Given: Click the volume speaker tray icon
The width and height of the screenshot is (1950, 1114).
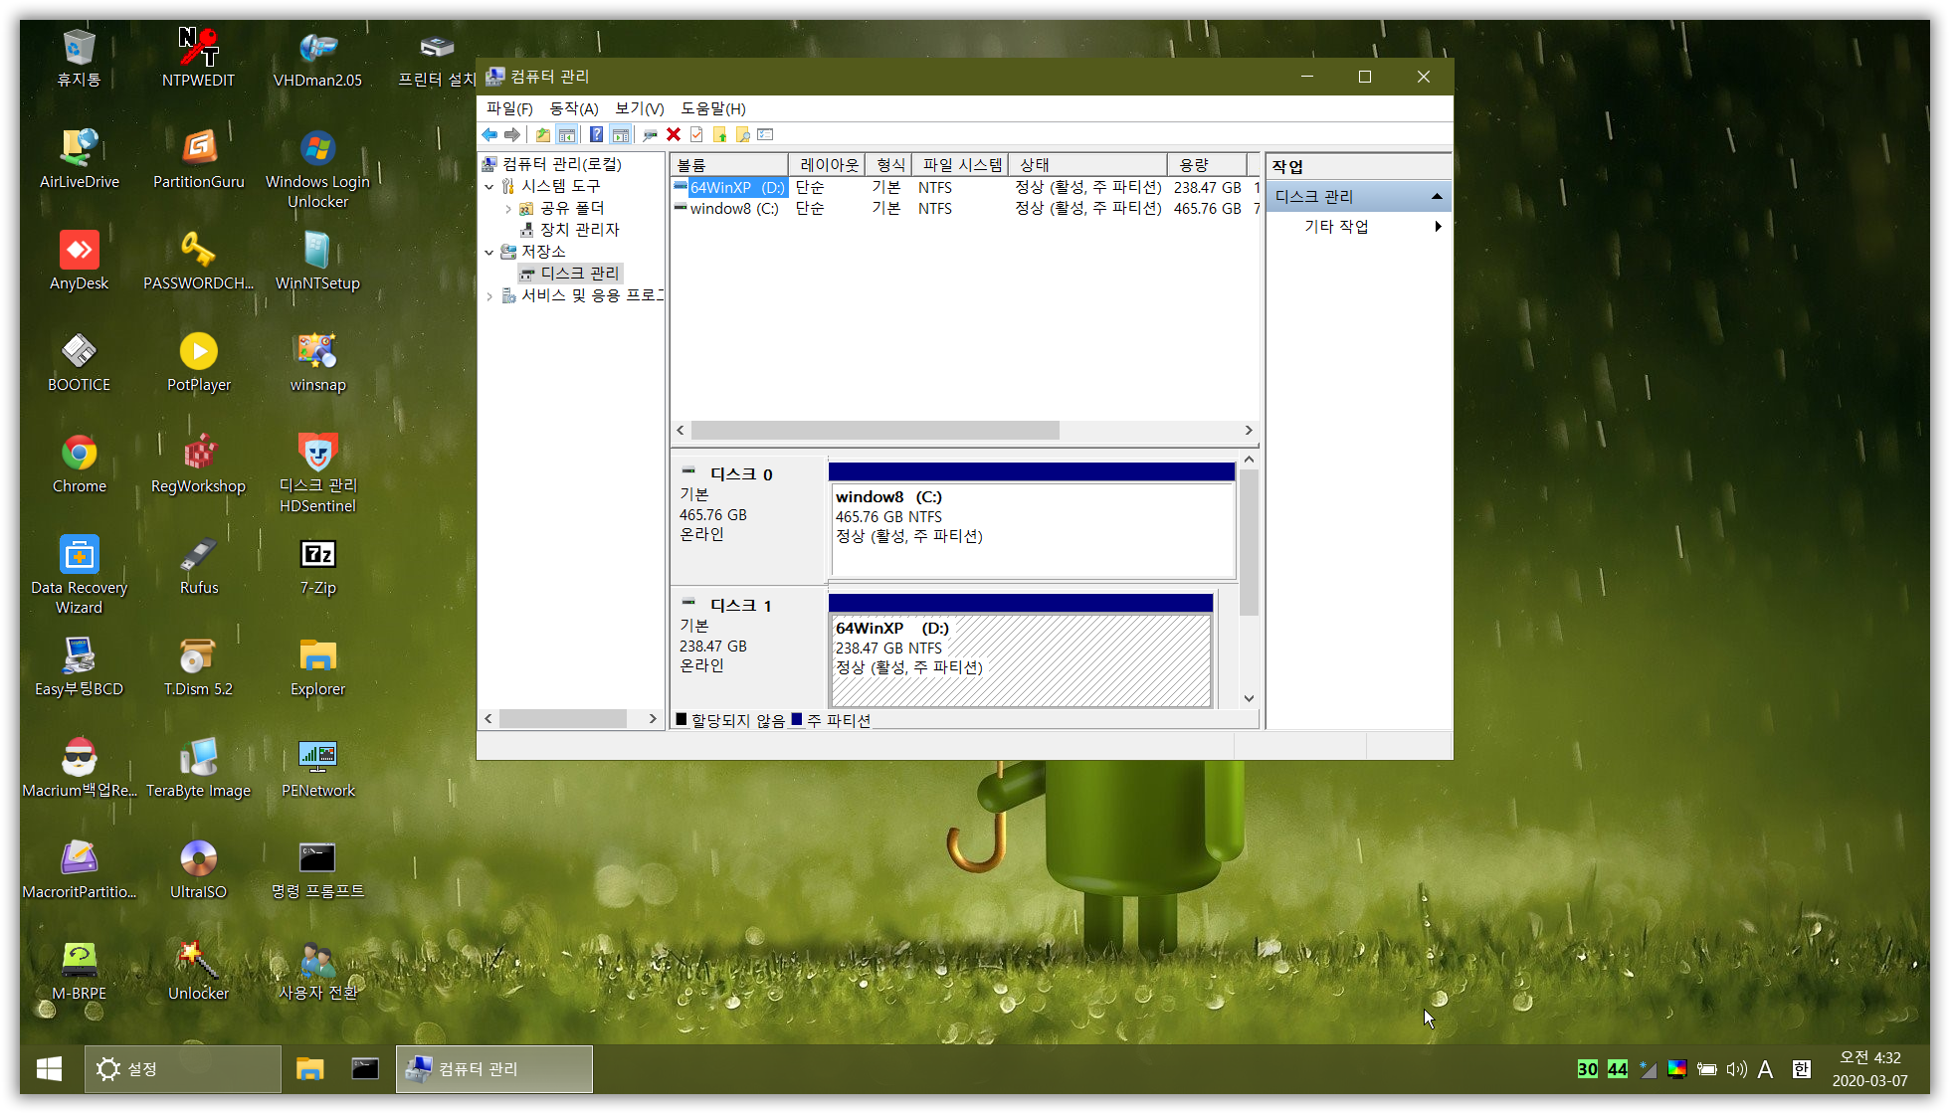Looking at the screenshot, I should [1736, 1069].
